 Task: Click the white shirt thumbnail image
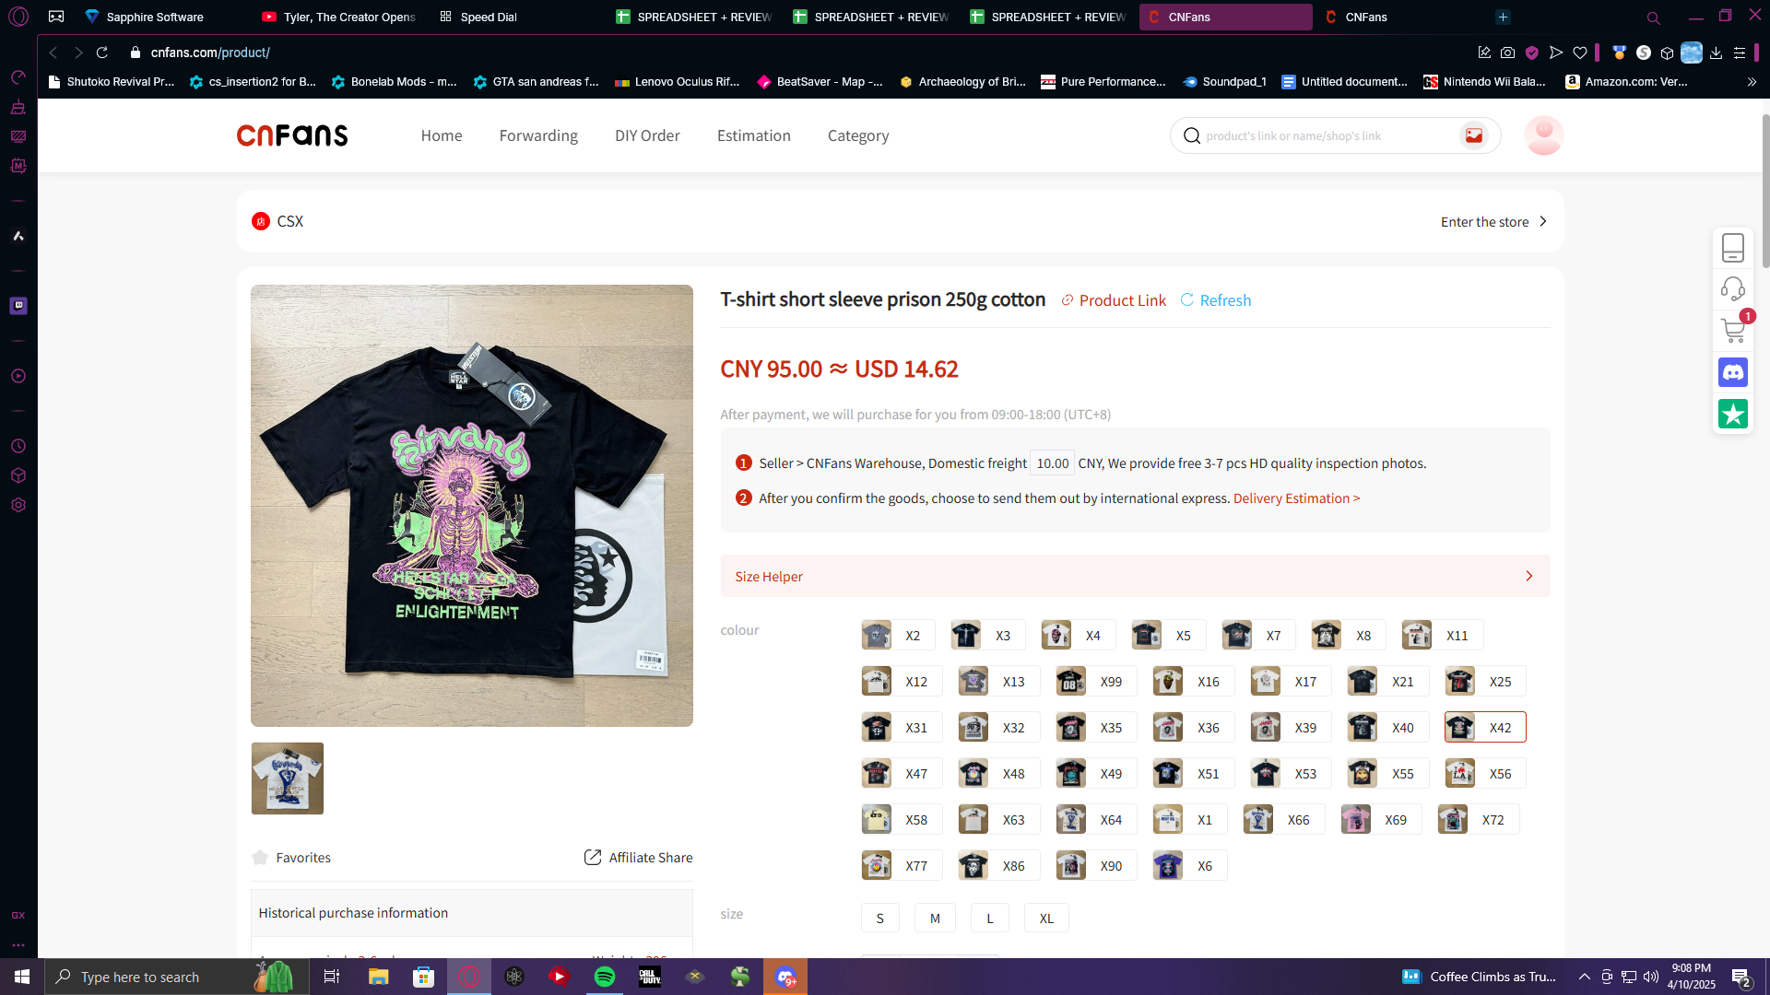pos(288,778)
